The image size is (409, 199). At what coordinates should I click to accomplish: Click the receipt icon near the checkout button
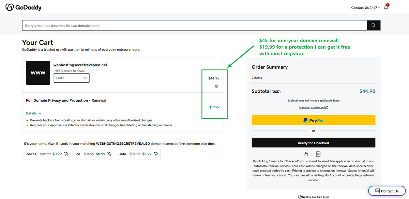(318, 154)
